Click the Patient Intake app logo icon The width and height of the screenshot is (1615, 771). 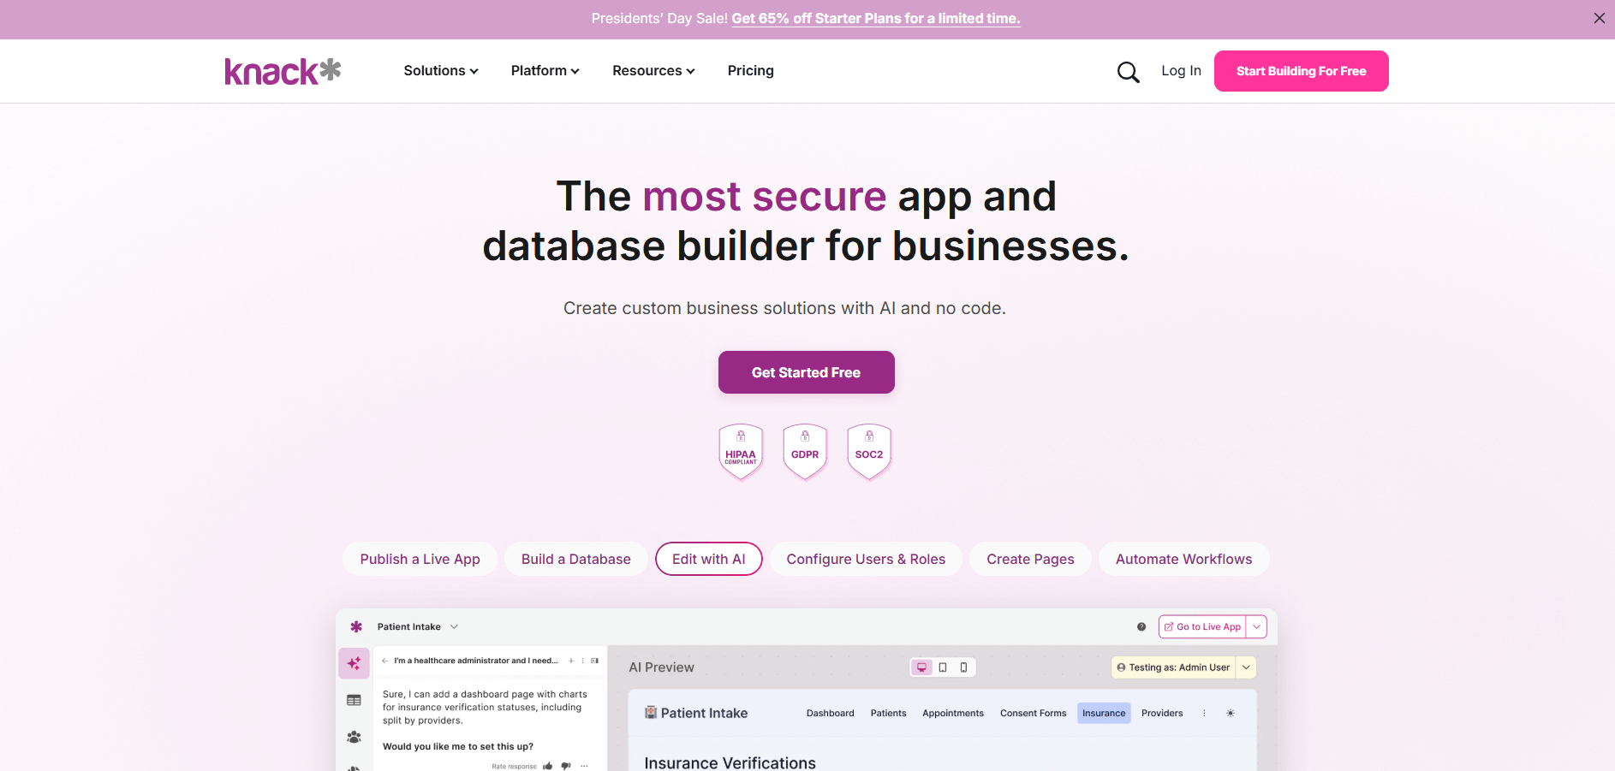point(651,713)
